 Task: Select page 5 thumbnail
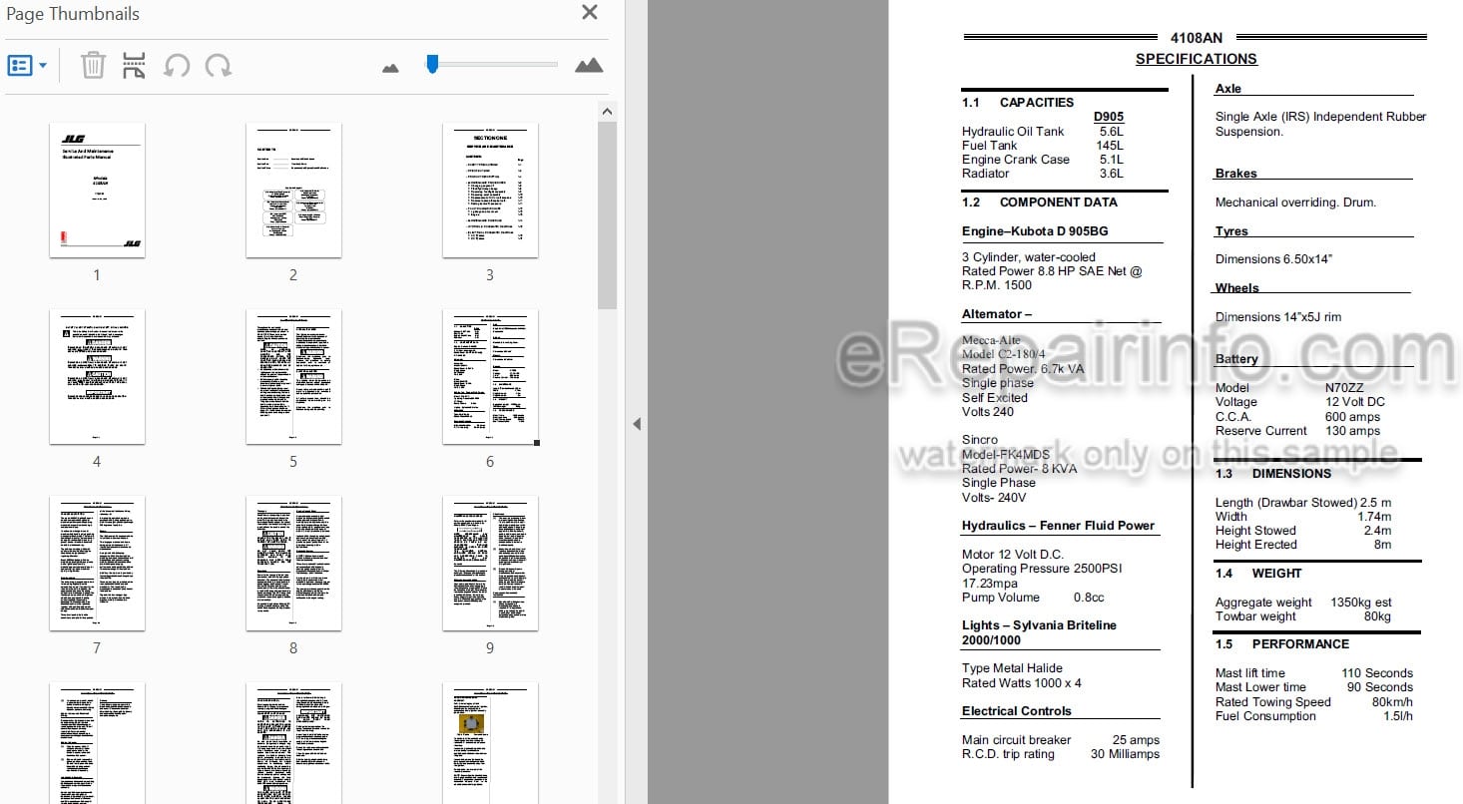click(x=293, y=377)
